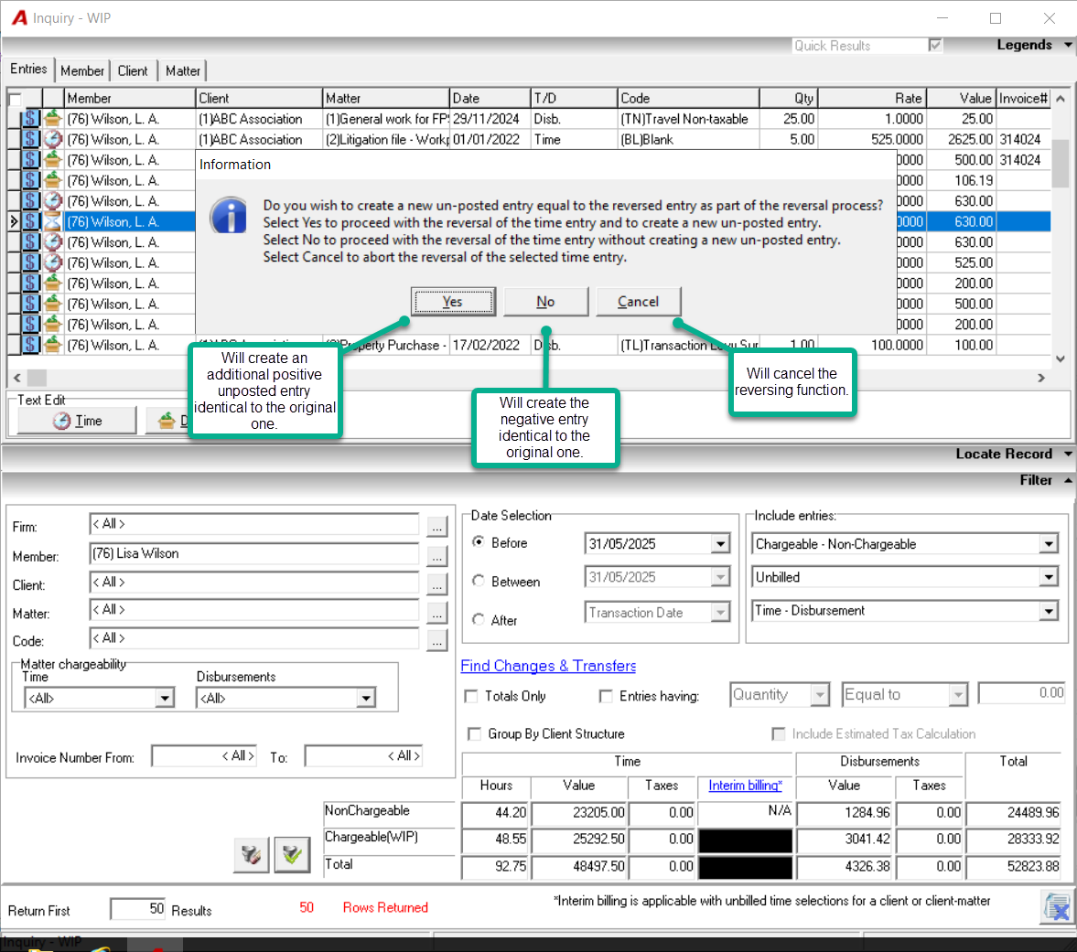The height and width of the screenshot is (952, 1077).
Task: Click the dollar icon in the 525.00 row
Action: [30, 262]
